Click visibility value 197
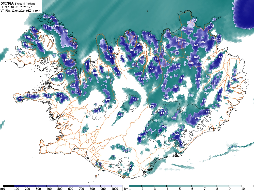The height and width of the screenshot is (191, 254). coord(136,37)
